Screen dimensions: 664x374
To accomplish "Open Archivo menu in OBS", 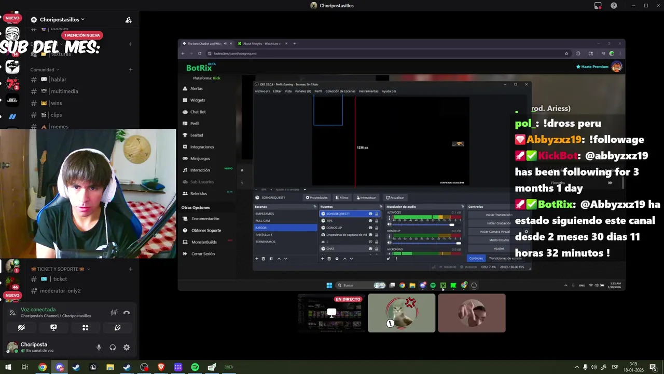I will click(x=262, y=91).
